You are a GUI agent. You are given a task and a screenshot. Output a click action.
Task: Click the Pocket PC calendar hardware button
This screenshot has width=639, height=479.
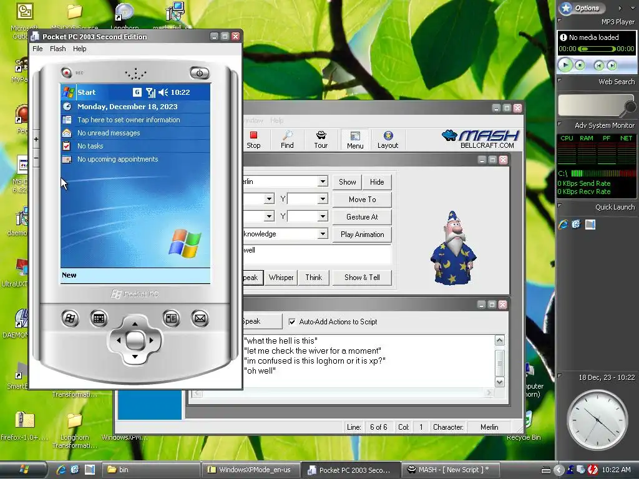click(x=99, y=318)
